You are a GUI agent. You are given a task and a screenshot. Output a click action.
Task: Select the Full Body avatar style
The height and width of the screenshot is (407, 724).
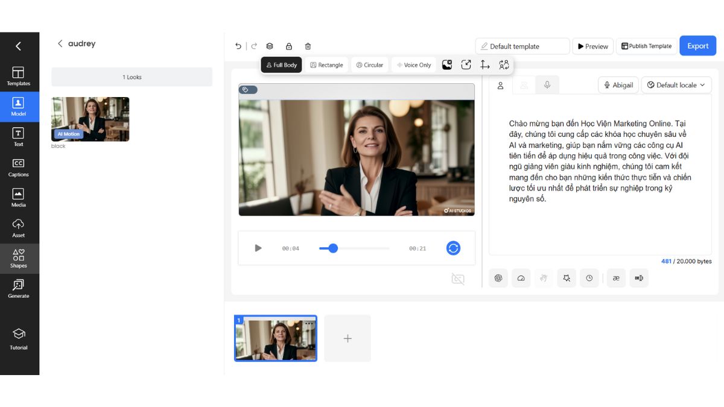pos(281,65)
